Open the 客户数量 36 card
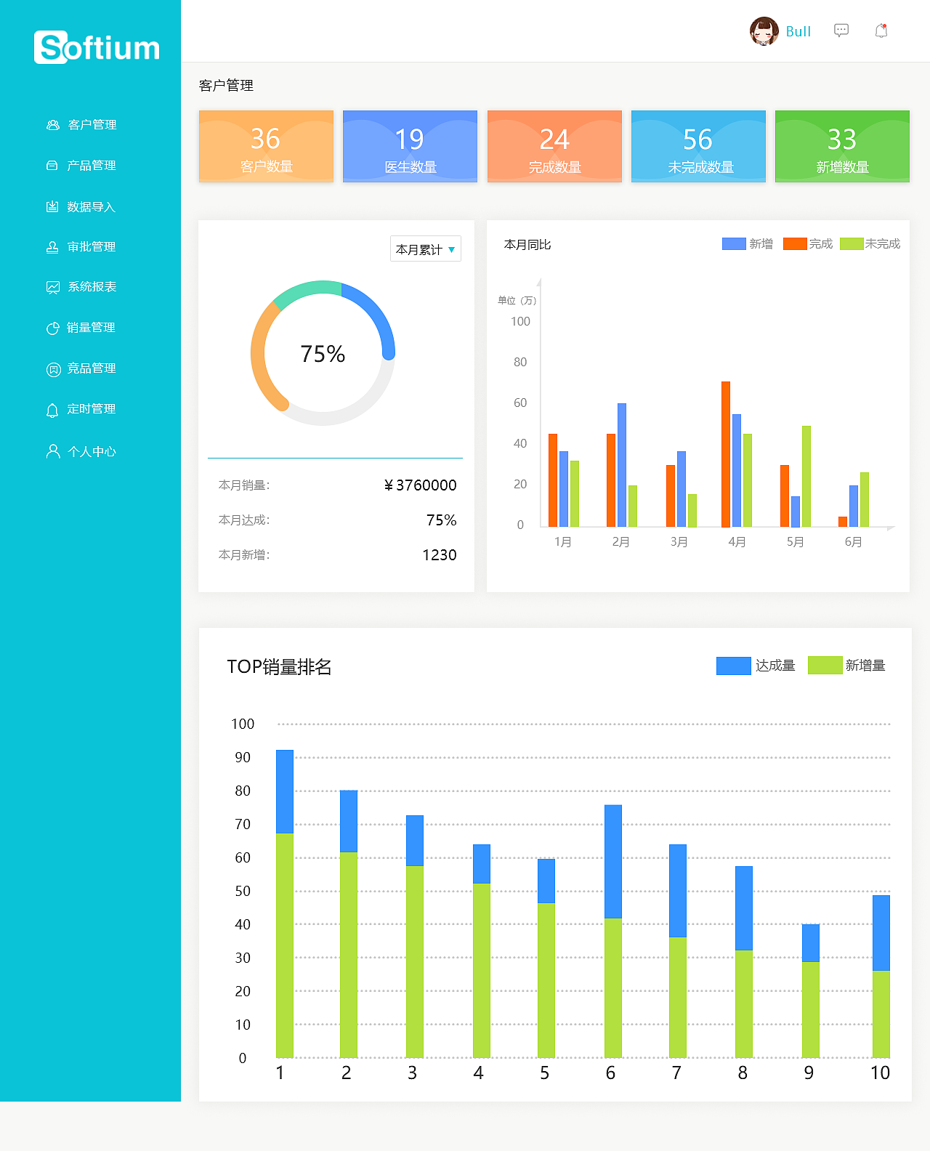 pyautogui.click(x=266, y=146)
